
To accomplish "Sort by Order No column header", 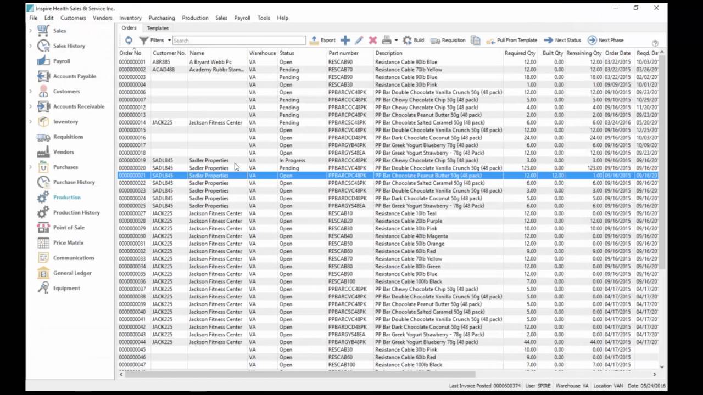I will 133,53.
